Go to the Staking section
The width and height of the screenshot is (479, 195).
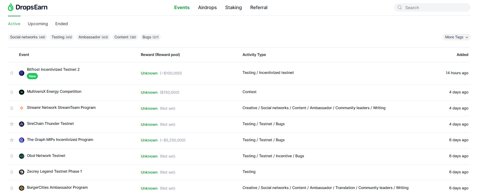point(233,8)
